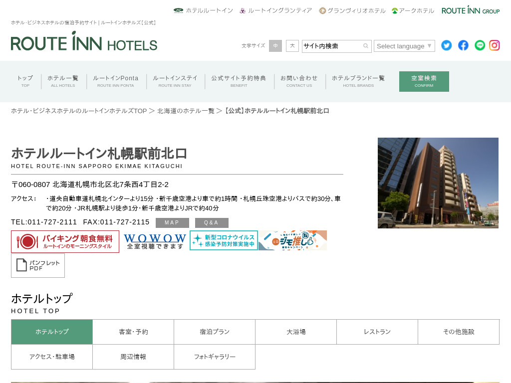Click the TEL:011-727-2111 phone number

(44, 222)
